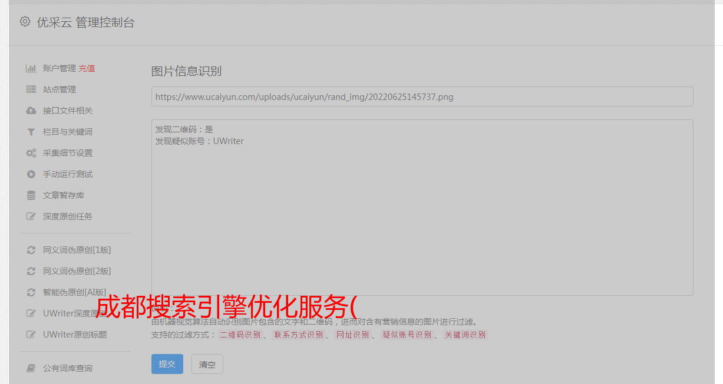Click inside the recognition result text area

click(x=422, y=208)
